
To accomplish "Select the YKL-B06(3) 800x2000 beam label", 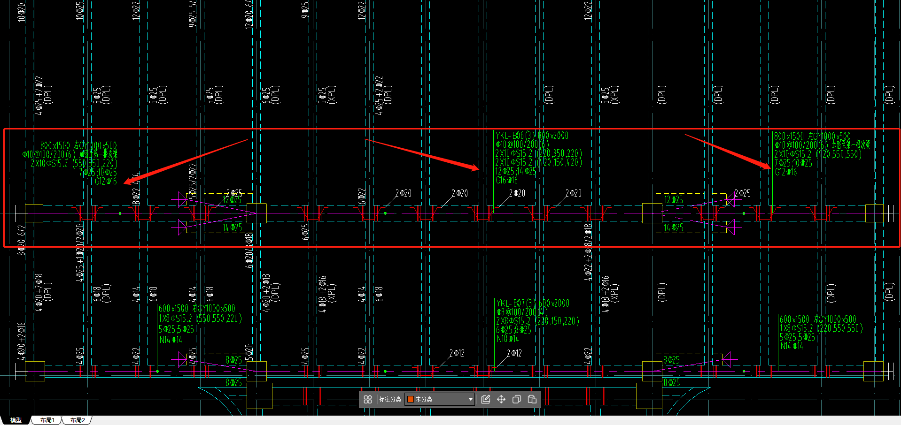I will click(x=532, y=136).
